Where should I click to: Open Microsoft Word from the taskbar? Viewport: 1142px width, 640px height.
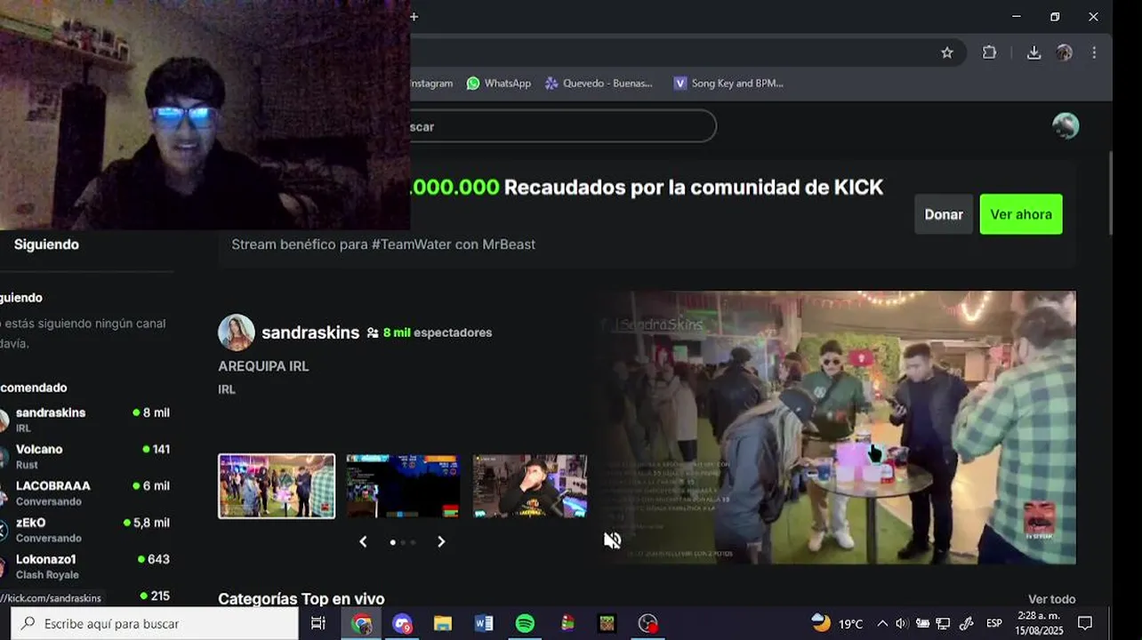pos(484,623)
